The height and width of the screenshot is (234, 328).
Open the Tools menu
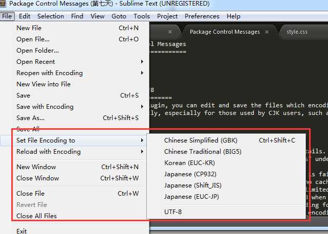(x=142, y=16)
